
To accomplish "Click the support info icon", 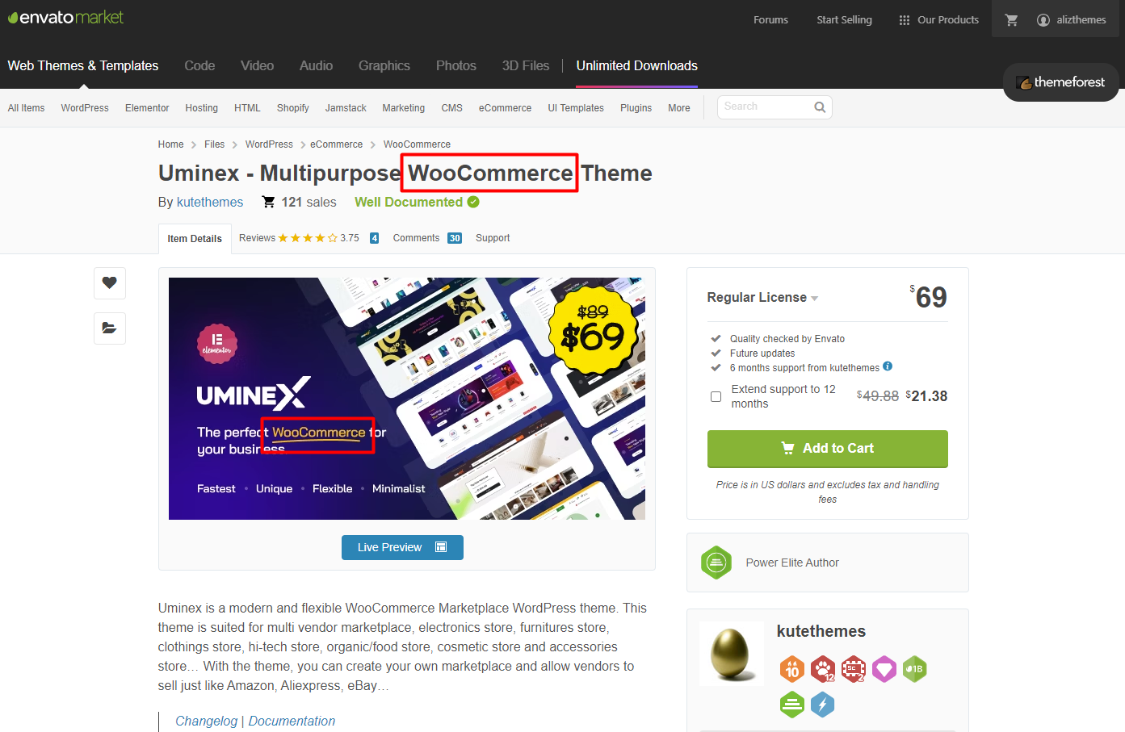I will 888,366.
